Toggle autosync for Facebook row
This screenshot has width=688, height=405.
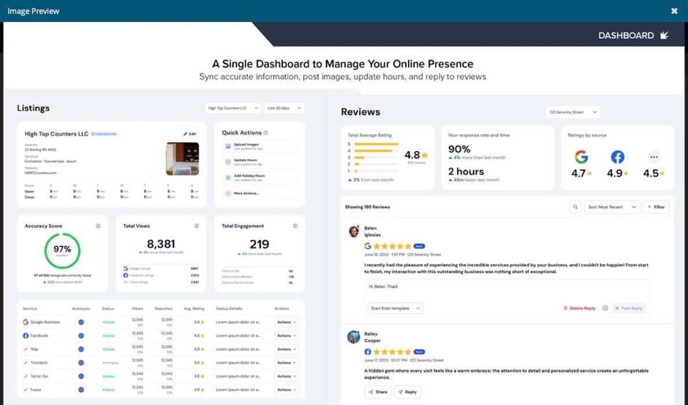pyautogui.click(x=81, y=336)
